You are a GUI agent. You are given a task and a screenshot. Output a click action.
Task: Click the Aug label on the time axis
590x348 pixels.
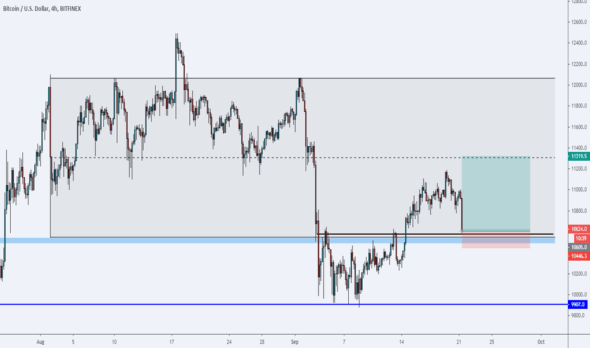pyautogui.click(x=41, y=342)
